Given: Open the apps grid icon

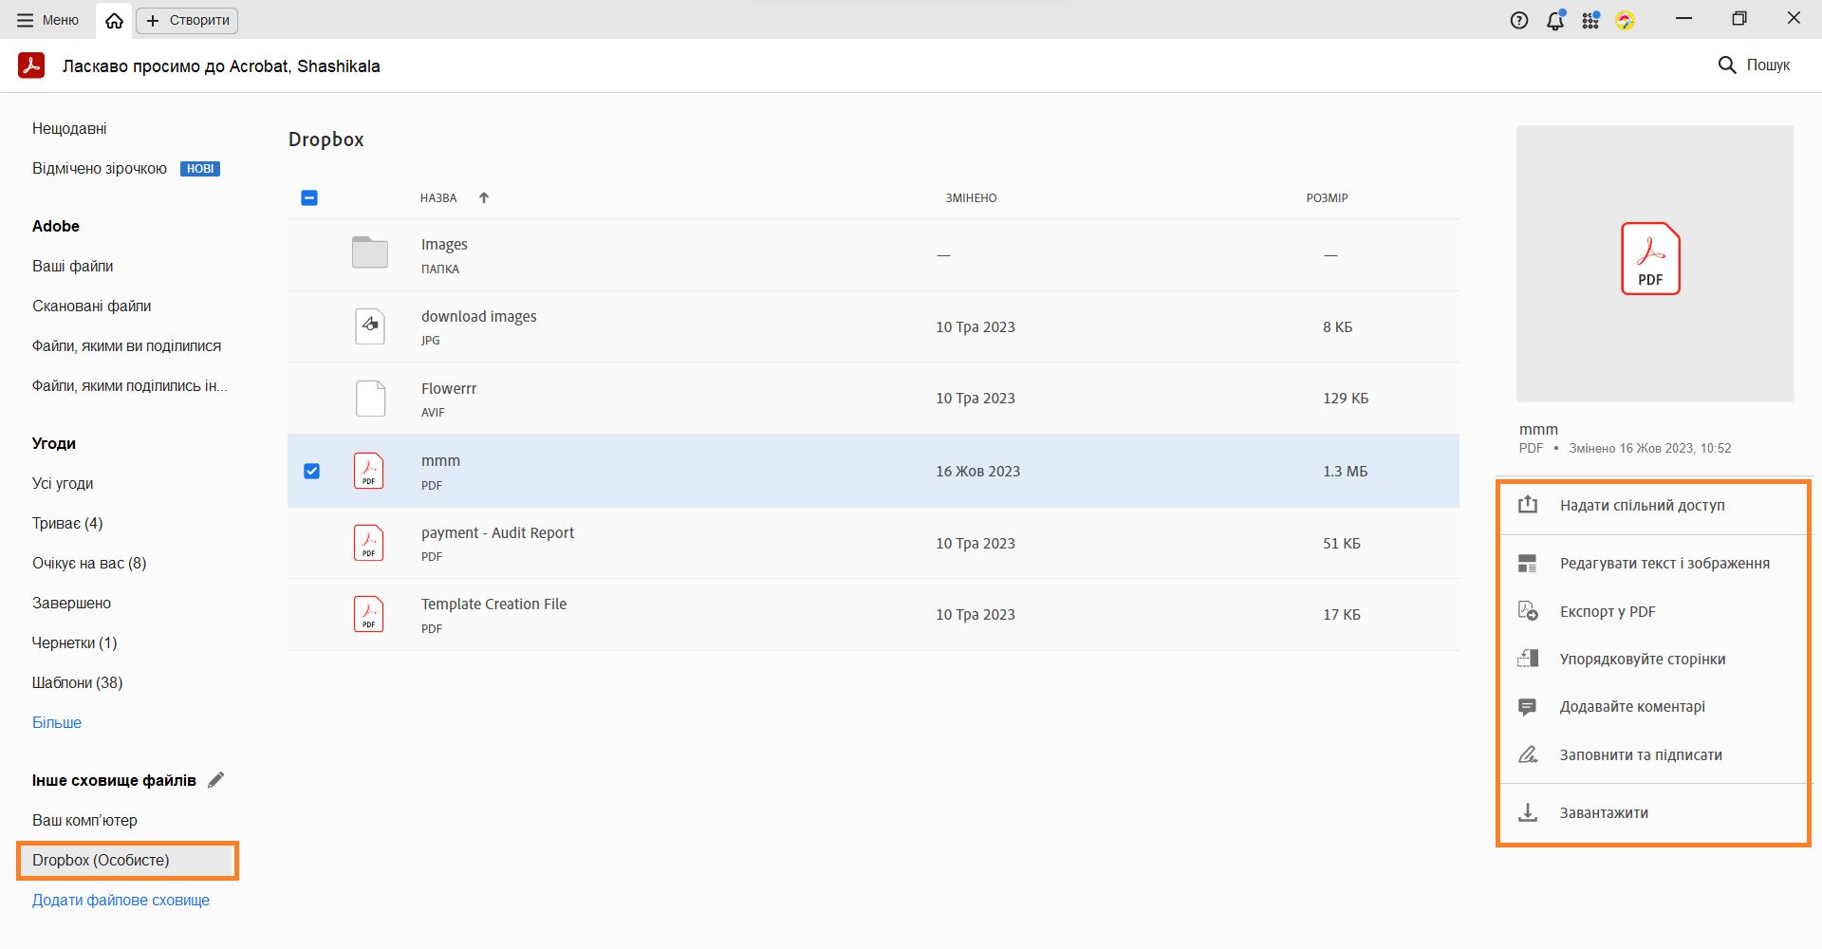Looking at the screenshot, I should click(1590, 21).
